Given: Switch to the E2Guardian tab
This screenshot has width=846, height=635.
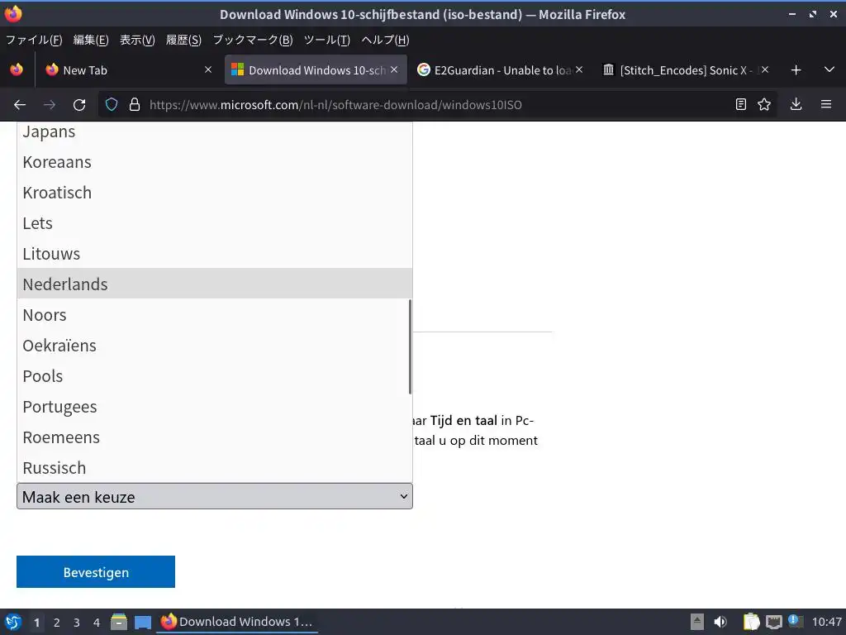Looking at the screenshot, I should (500, 70).
